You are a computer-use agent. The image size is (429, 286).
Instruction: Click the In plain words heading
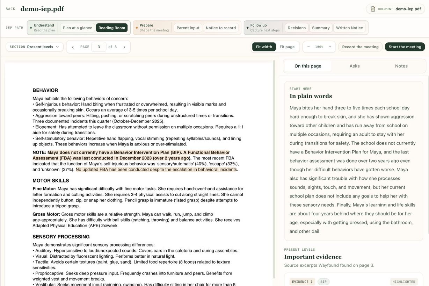click(x=311, y=96)
